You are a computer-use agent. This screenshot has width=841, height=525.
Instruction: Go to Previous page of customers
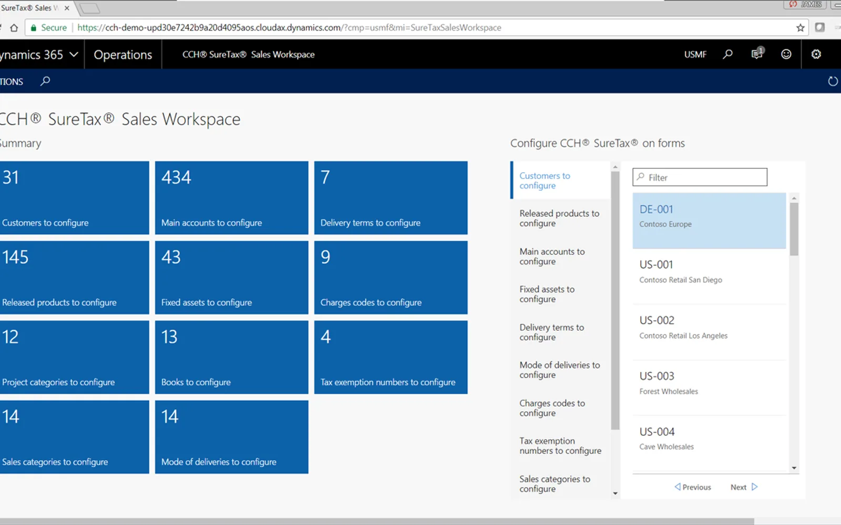693,487
